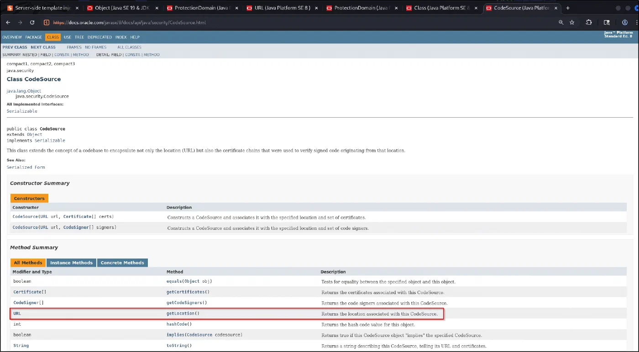This screenshot has width=639, height=352.
Task: Jump to CONSTR in the SUMMARY navigation row
Action: coord(62,55)
